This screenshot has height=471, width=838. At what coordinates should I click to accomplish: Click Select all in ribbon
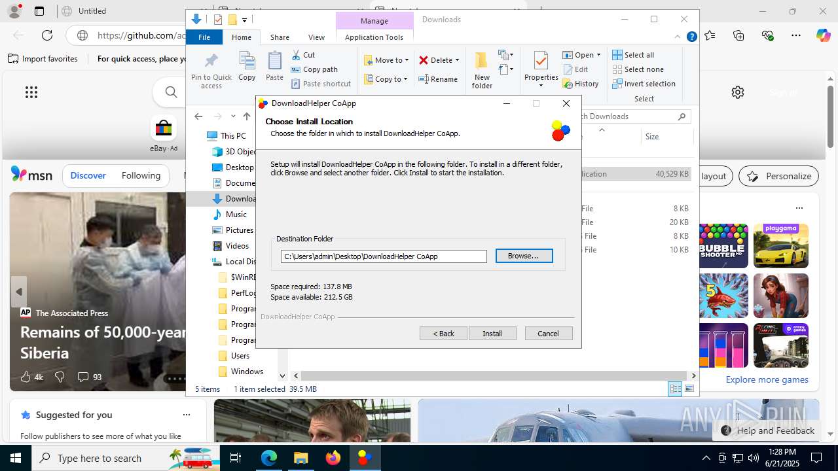(x=633, y=55)
